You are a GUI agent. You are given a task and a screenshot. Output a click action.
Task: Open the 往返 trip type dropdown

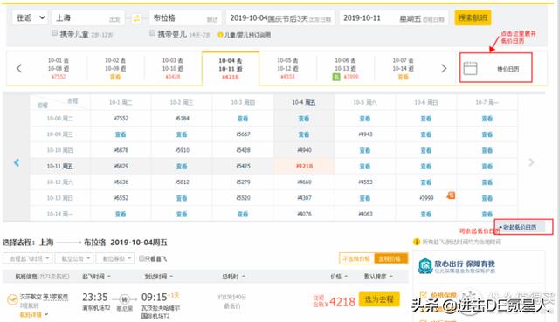[x=30, y=17]
